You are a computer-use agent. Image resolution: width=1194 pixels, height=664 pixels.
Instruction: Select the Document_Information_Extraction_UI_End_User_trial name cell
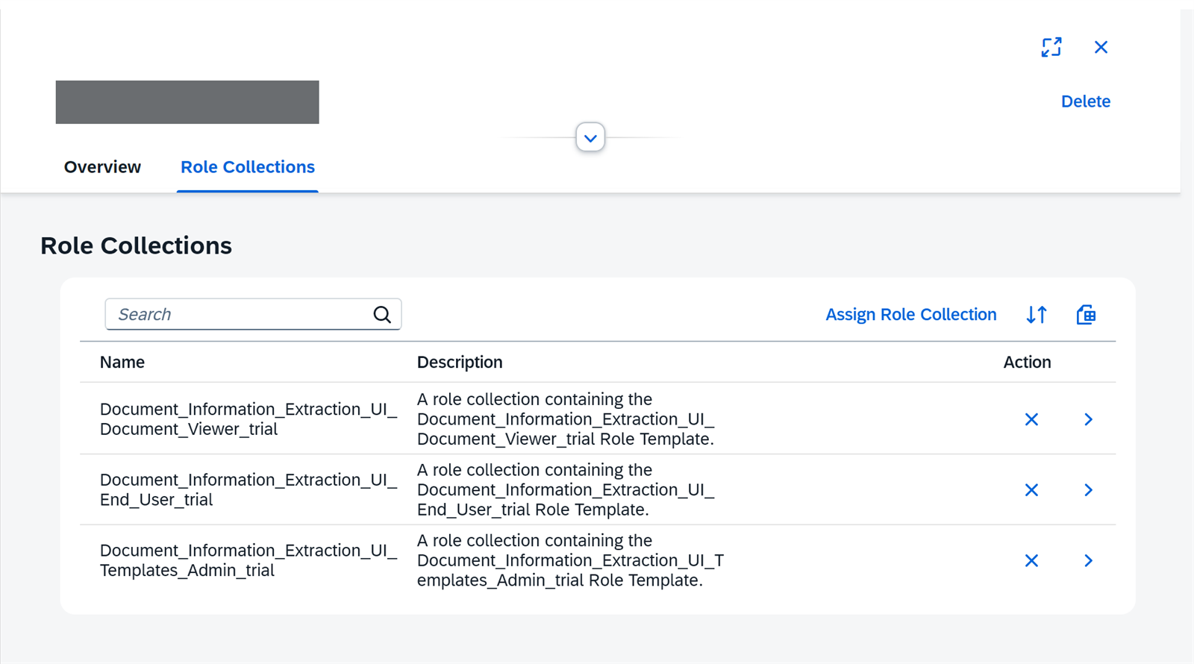(249, 490)
